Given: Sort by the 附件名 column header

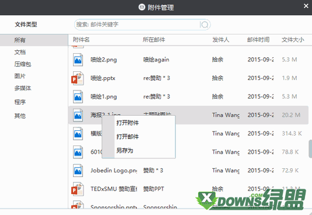Looking at the screenshot, I should [81, 40].
